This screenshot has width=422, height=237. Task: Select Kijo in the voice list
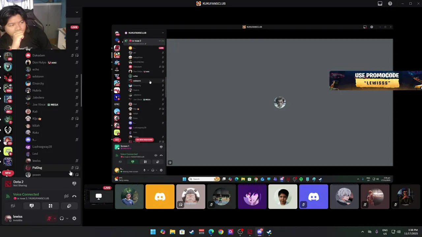click(53, 118)
